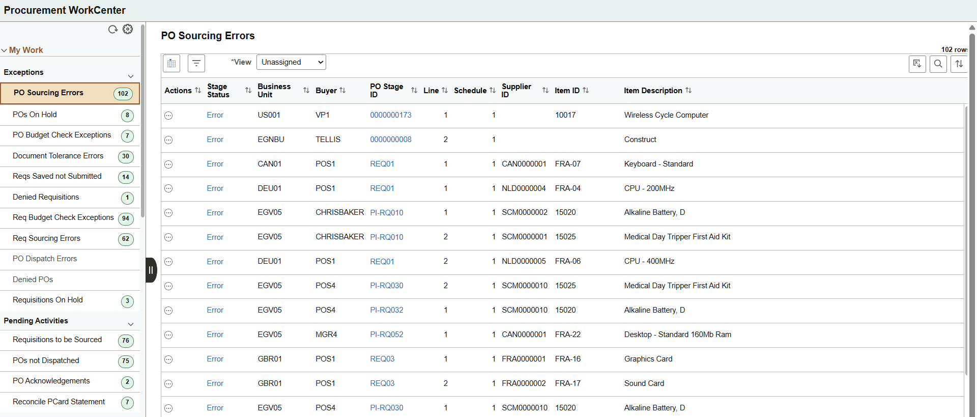Collapse the Exceptions group
The width and height of the screenshot is (977, 417).
click(x=131, y=76)
